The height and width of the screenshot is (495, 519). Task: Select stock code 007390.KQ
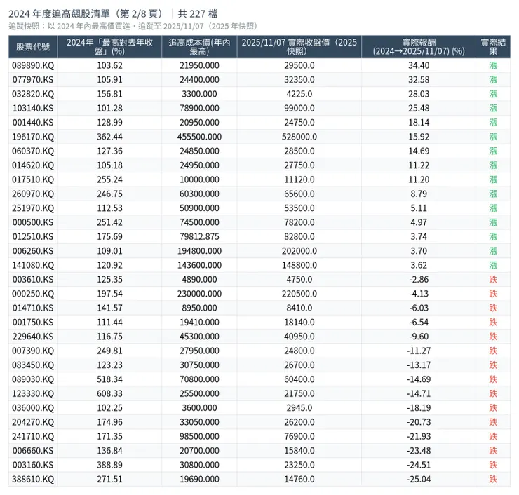click(33, 351)
